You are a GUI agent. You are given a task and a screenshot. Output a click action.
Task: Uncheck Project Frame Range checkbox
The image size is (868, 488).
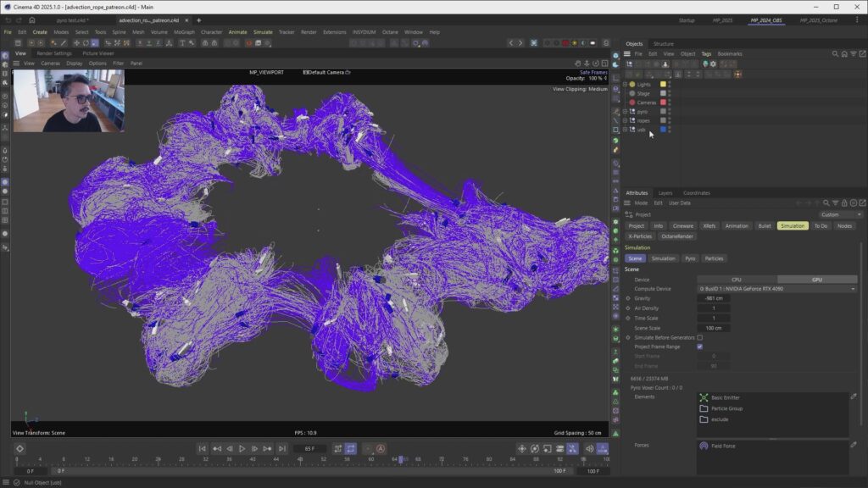[699, 347]
